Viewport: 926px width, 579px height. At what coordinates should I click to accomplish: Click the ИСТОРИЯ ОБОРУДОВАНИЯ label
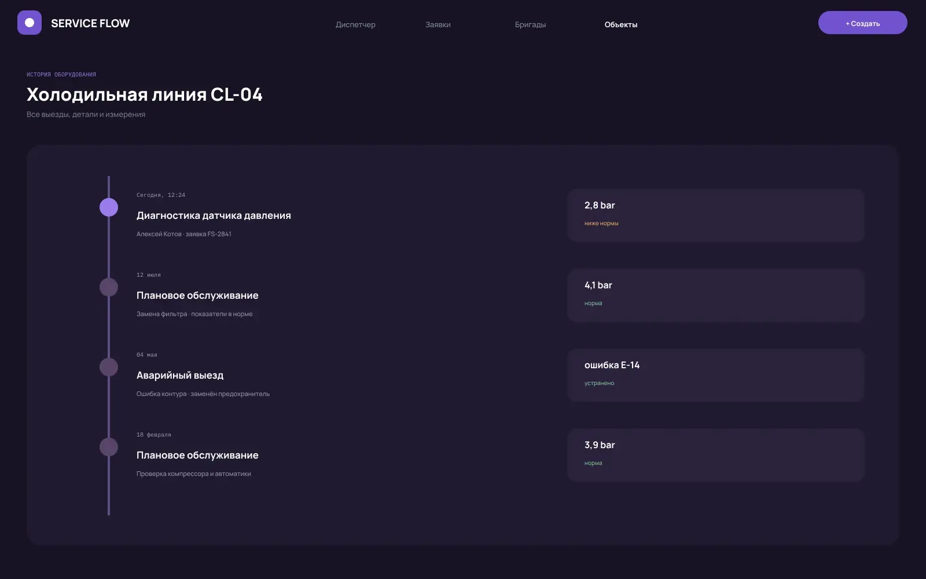click(61, 75)
